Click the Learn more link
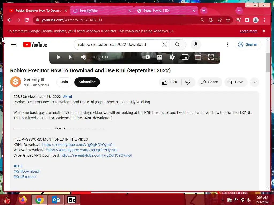 point(249,31)
